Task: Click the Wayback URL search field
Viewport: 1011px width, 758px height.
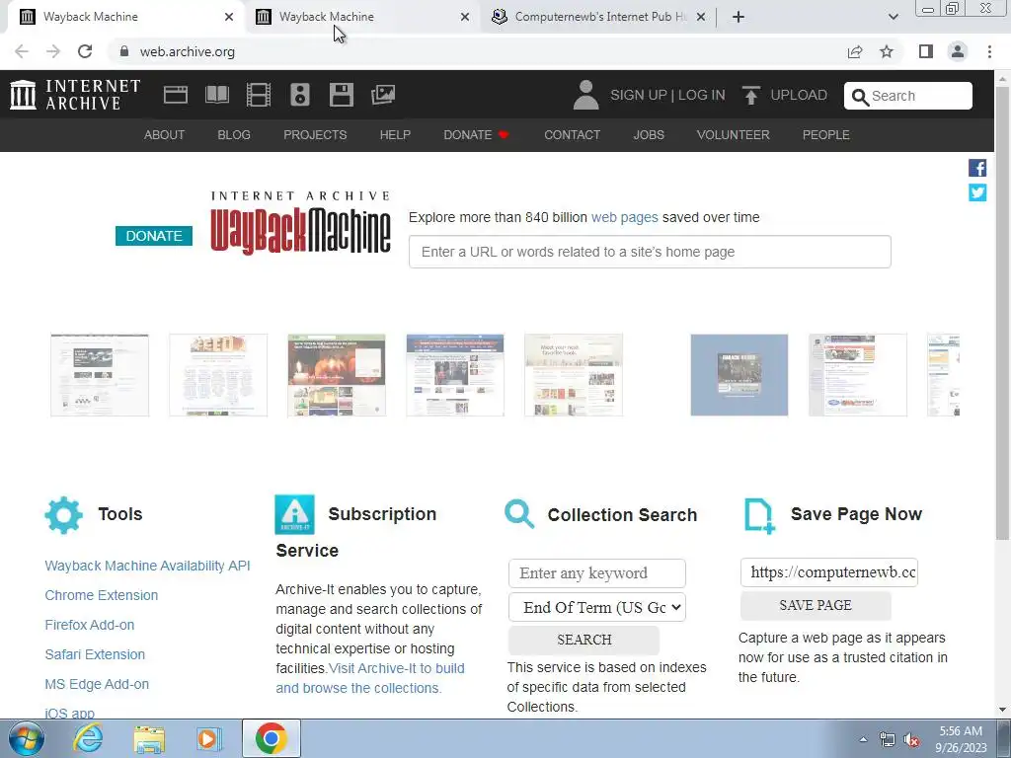Action: [x=650, y=252]
